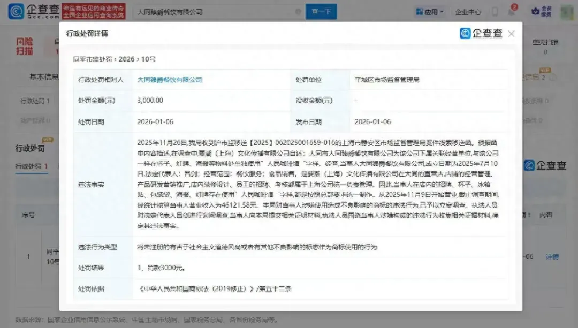
Task: Click 内容 column header
Action: point(546,215)
